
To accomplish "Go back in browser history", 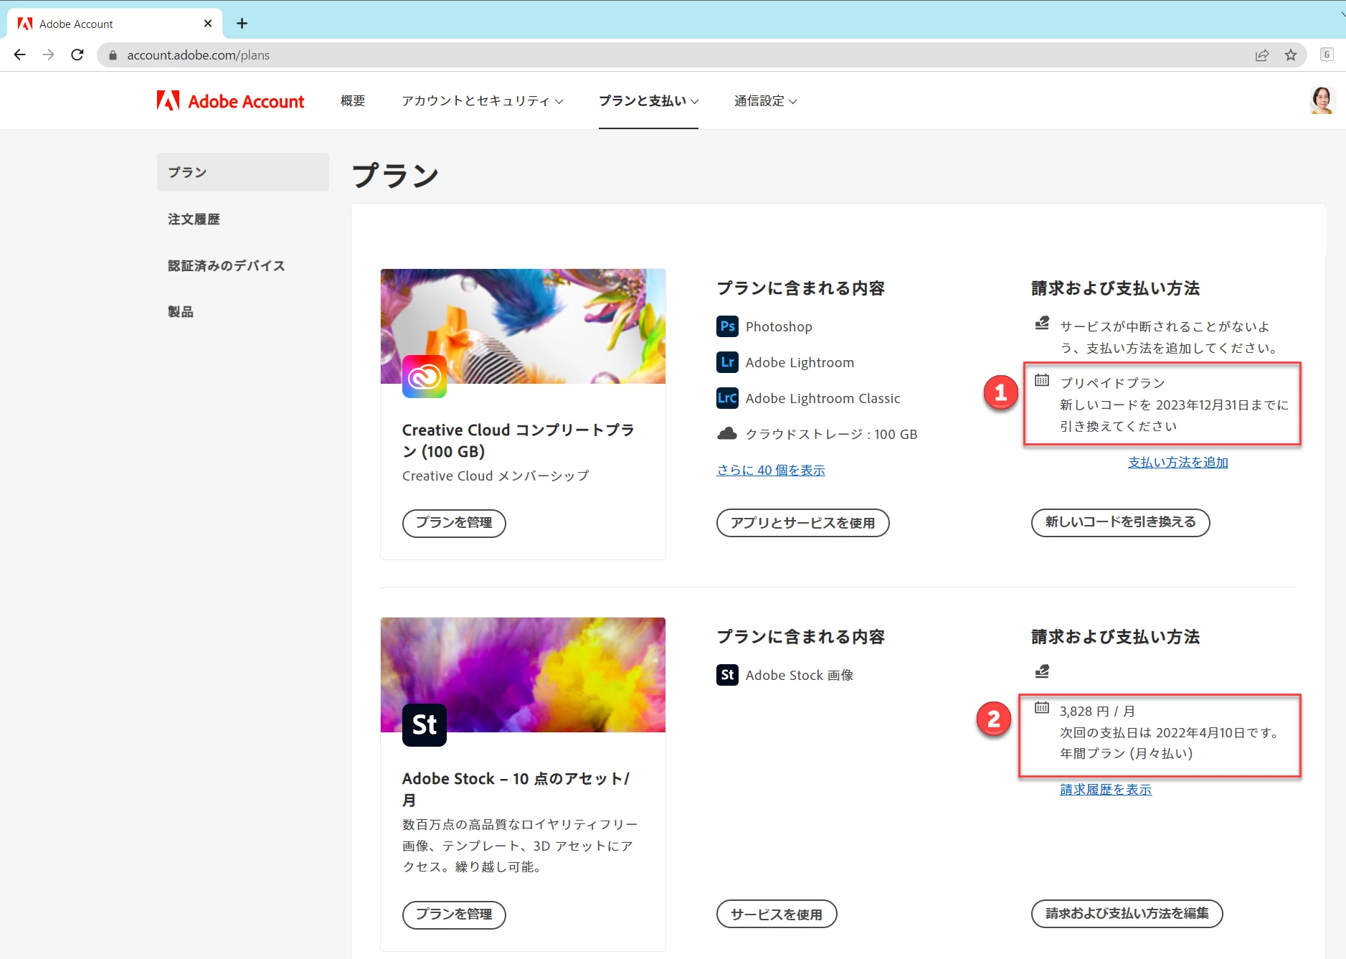I will 19,55.
